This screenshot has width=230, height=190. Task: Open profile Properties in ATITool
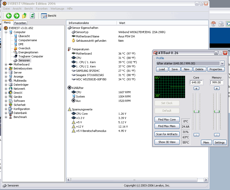tap(216, 69)
